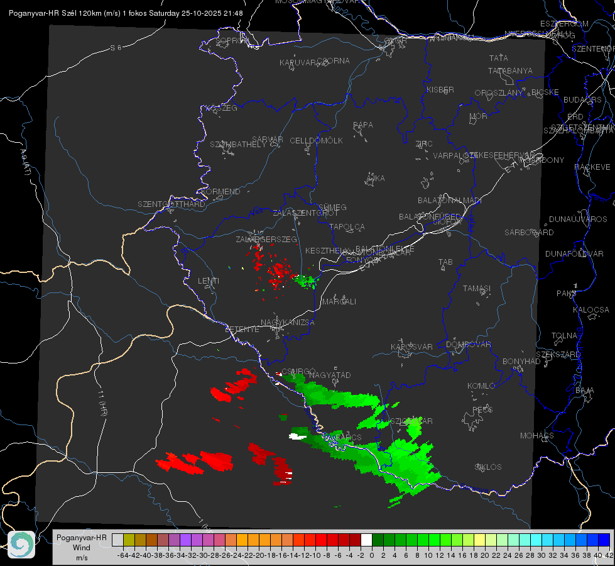This screenshot has height=566, width=615.
Task: Select the MOR town label
Action: point(478,116)
